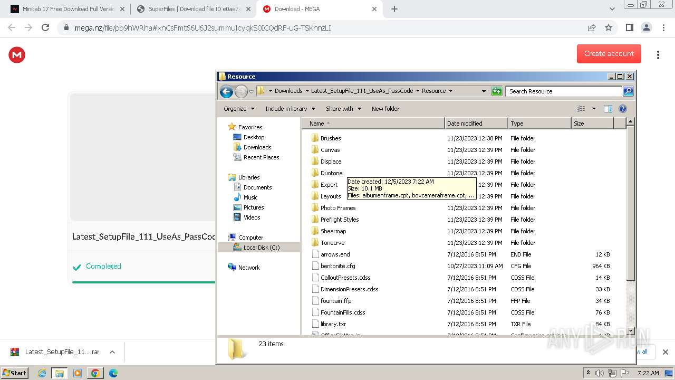This screenshot has width=675, height=380.
Task: Click Create account button
Action: point(609,54)
